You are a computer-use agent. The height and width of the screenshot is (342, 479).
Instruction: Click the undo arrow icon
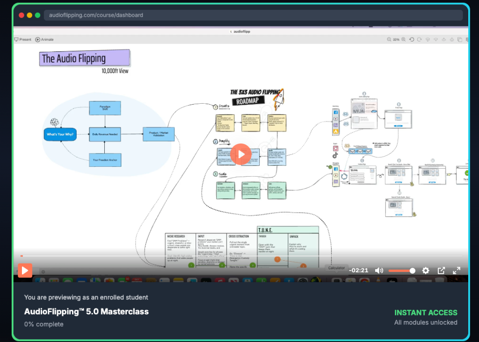(412, 39)
